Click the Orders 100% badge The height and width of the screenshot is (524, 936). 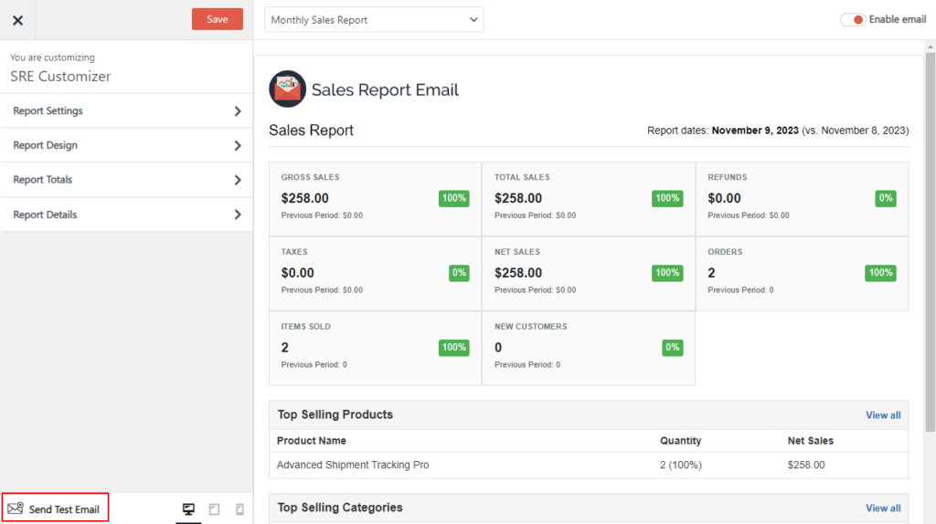click(x=880, y=273)
